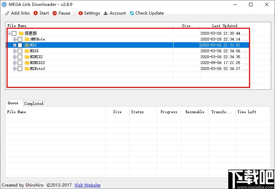Viewport: 275px width, 189px height.
Task: Click date 2020-03-26 22:34:06
Action: (221, 51)
